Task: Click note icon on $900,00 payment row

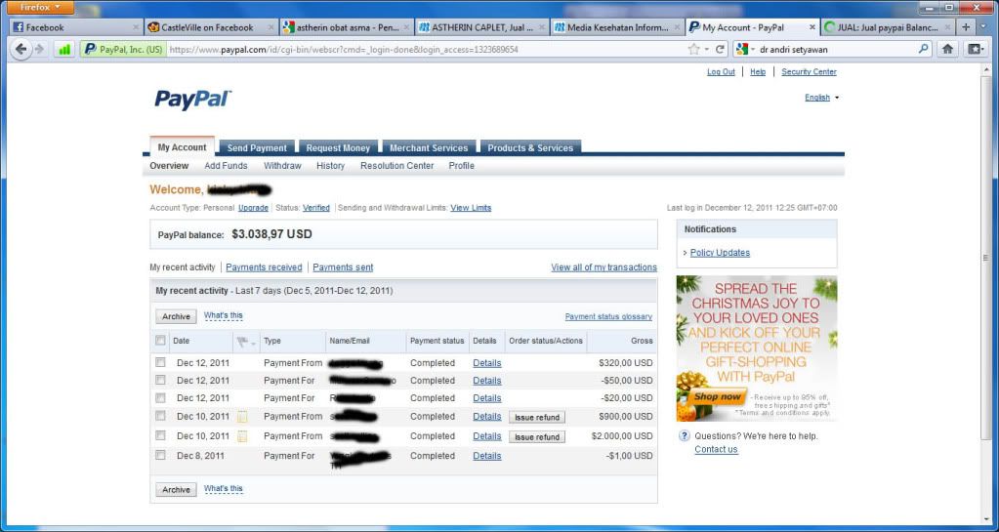Action: (x=242, y=417)
